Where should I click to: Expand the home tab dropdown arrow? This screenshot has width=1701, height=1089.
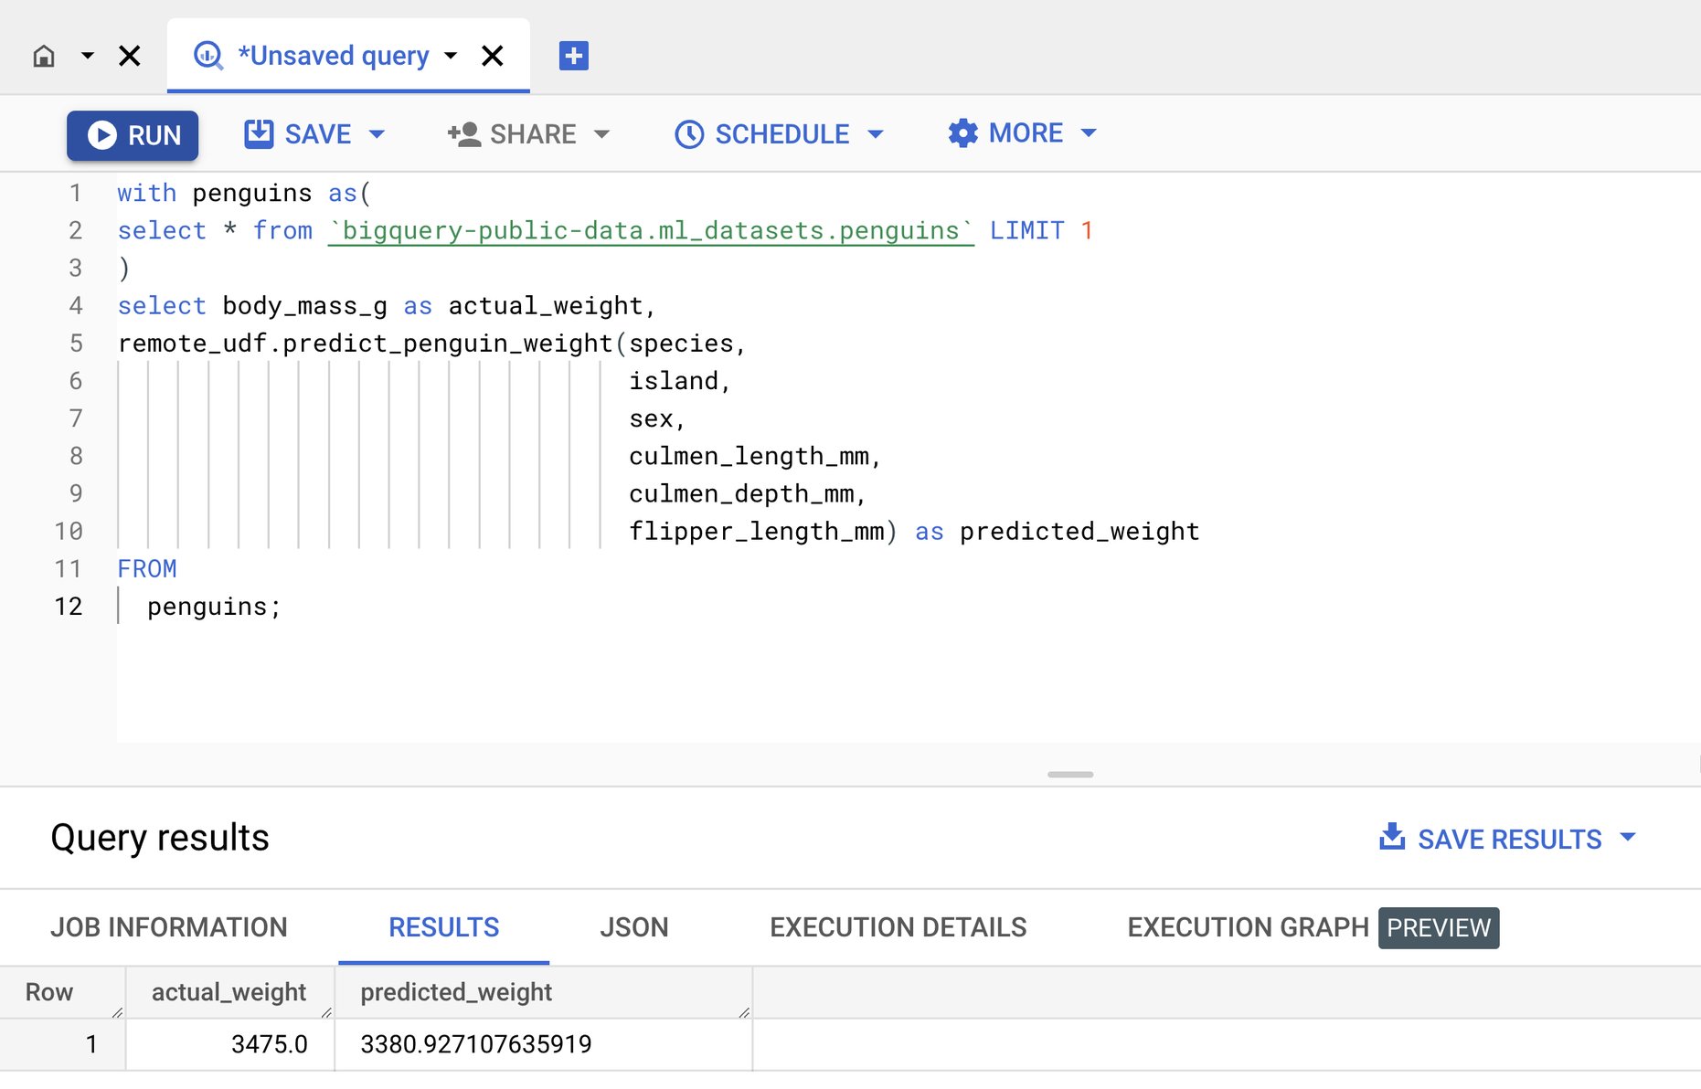[x=88, y=56]
